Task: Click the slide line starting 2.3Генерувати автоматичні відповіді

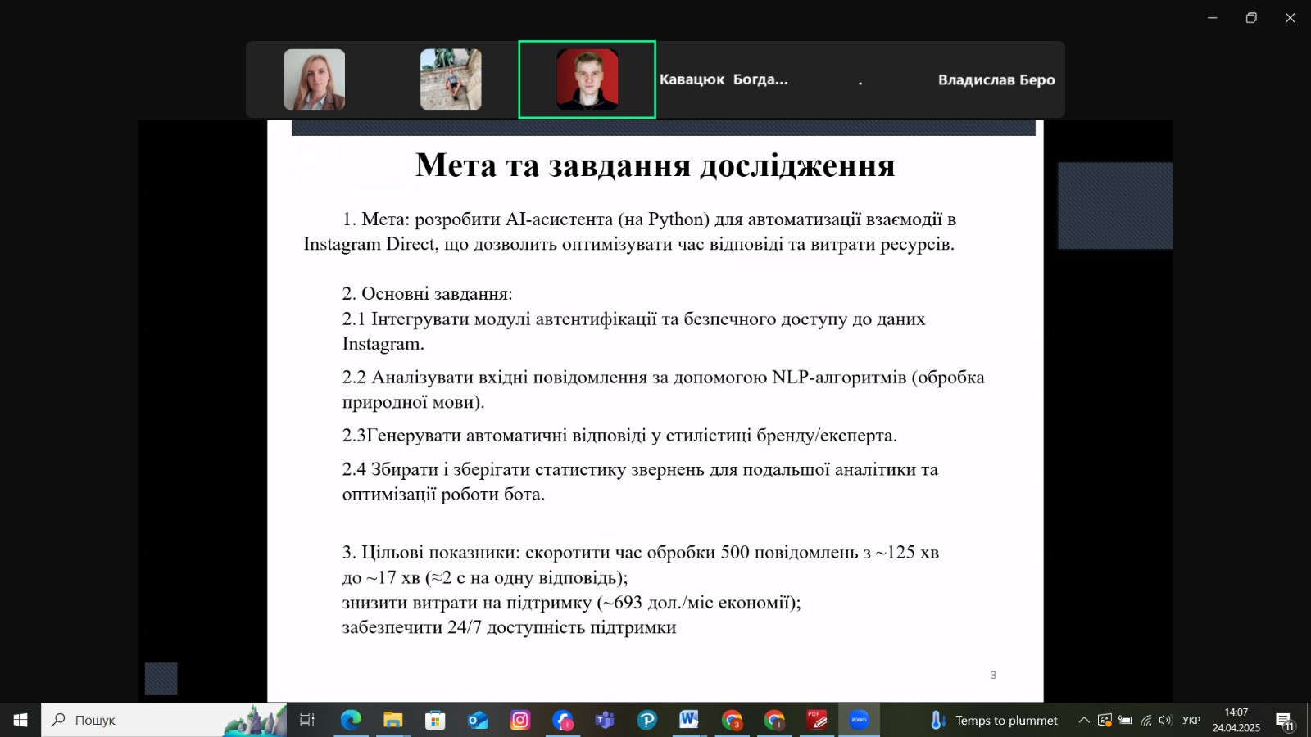Action: click(x=619, y=435)
